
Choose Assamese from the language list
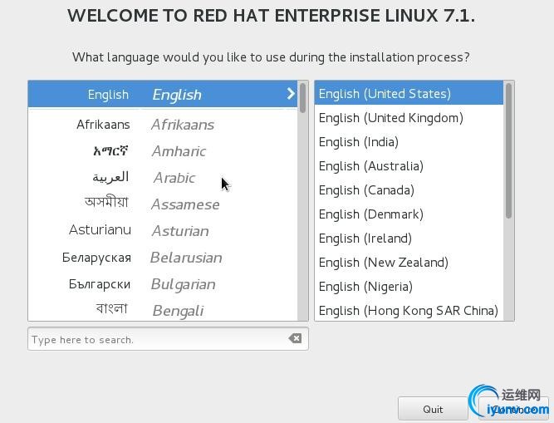[x=163, y=204]
